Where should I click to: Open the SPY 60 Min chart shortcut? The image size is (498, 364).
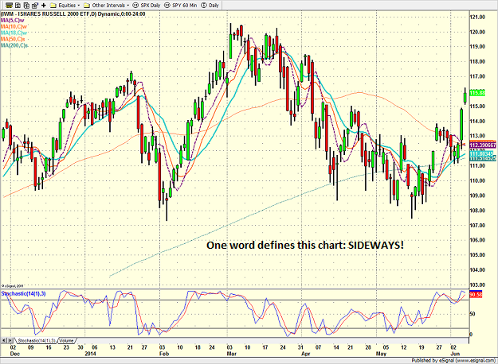click(x=180, y=5)
